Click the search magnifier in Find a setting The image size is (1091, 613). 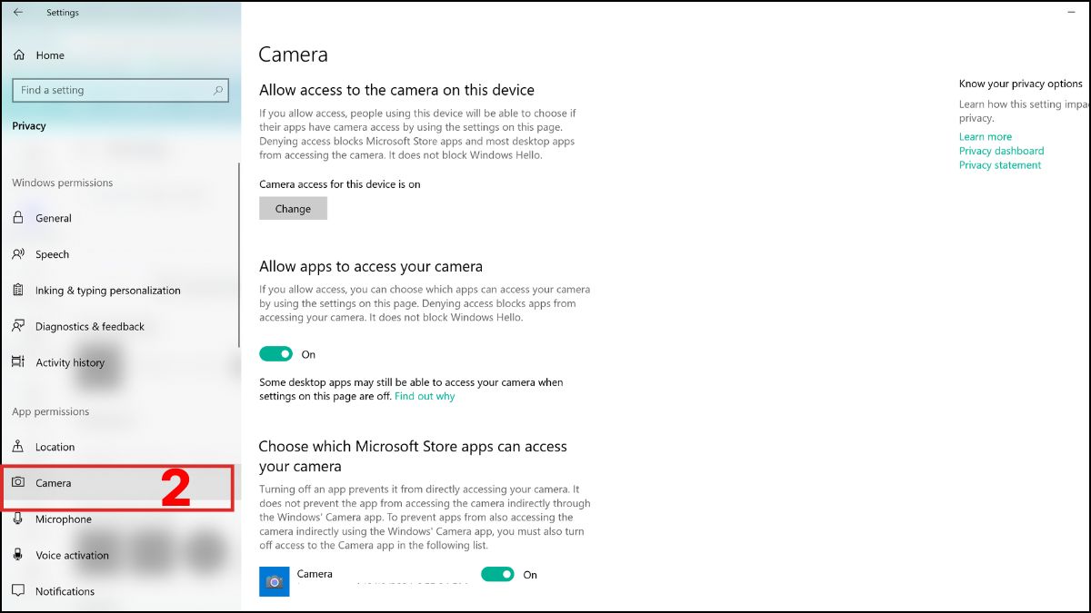coord(217,90)
